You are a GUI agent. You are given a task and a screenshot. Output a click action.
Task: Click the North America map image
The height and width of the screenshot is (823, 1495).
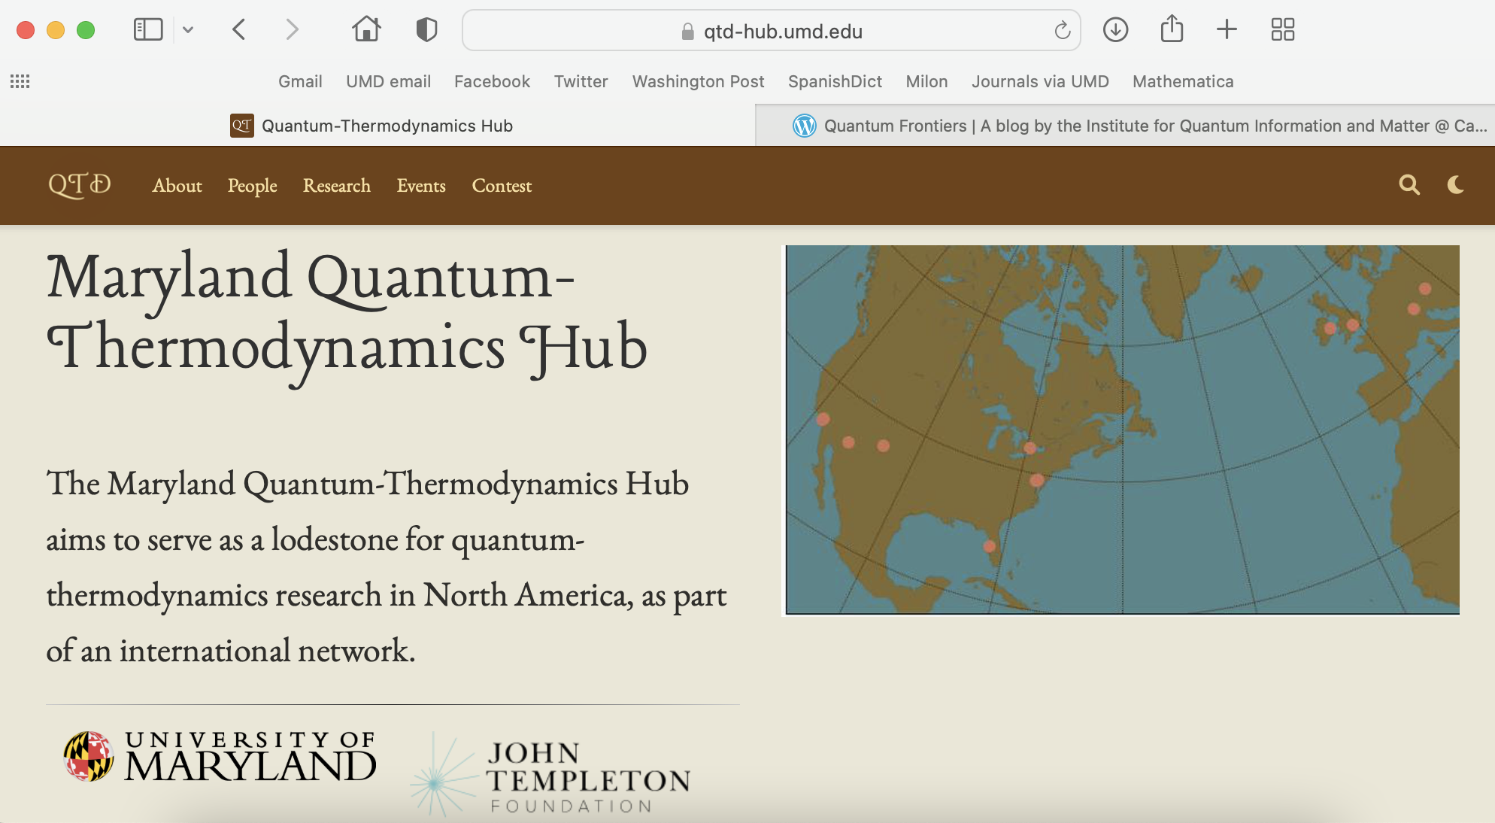1122,430
